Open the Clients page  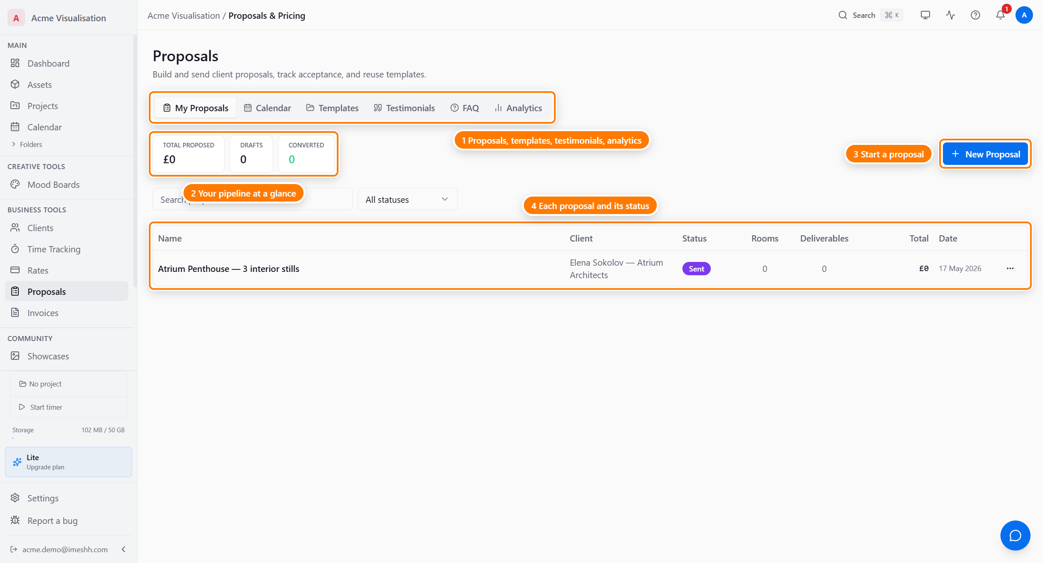[67, 228]
